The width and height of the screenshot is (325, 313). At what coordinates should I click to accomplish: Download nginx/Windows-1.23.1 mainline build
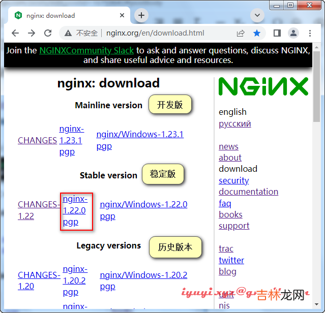[140, 135]
